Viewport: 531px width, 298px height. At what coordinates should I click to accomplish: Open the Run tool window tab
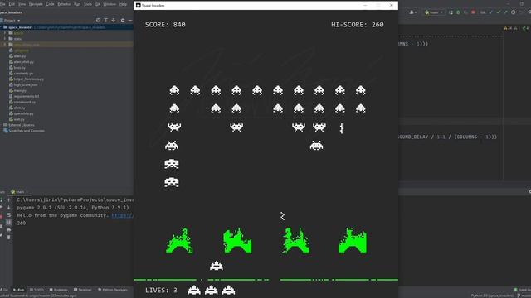tap(18, 290)
